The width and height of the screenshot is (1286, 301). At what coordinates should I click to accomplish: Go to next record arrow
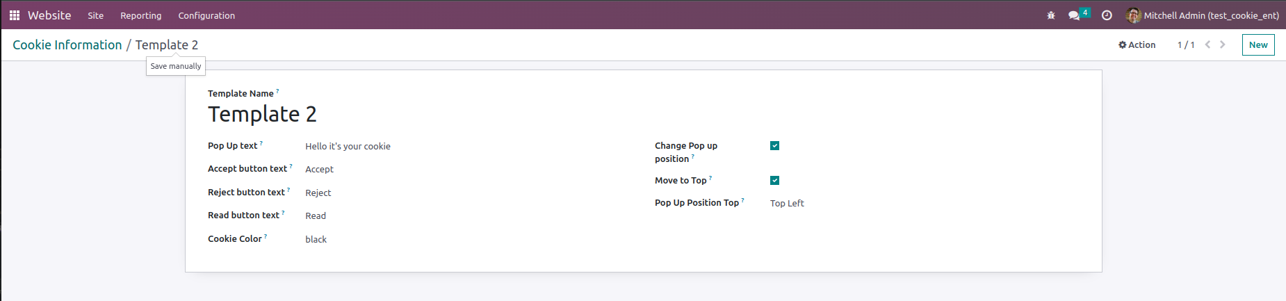point(1223,44)
